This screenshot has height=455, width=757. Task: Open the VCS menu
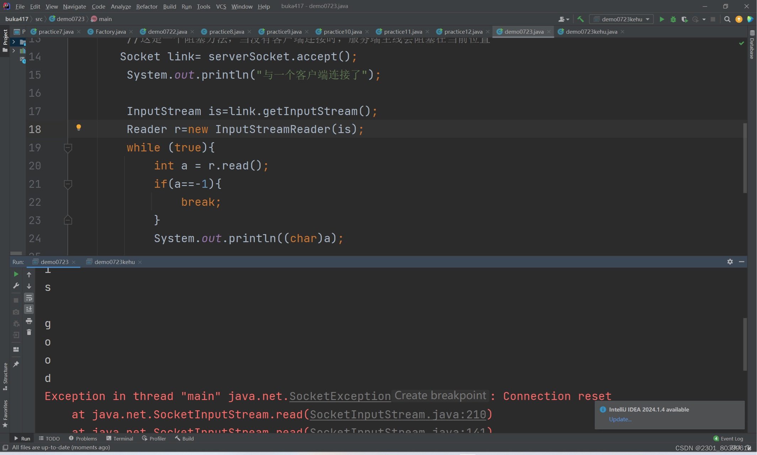coord(221,6)
